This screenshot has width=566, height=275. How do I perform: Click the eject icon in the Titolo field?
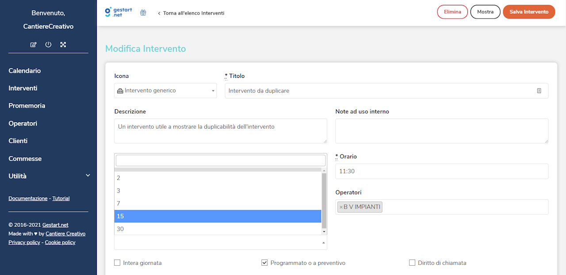point(539,90)
